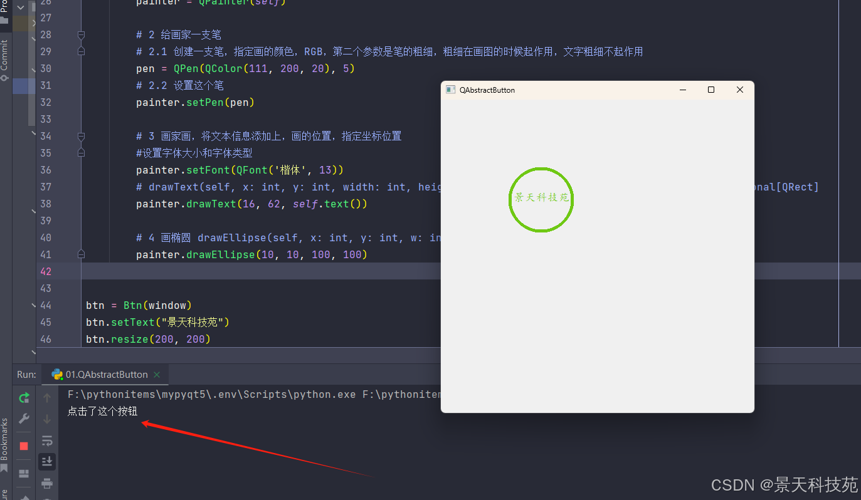Open run configuration wrench settings
This screenshot has height=500, width=861.
tap(24, 419)
